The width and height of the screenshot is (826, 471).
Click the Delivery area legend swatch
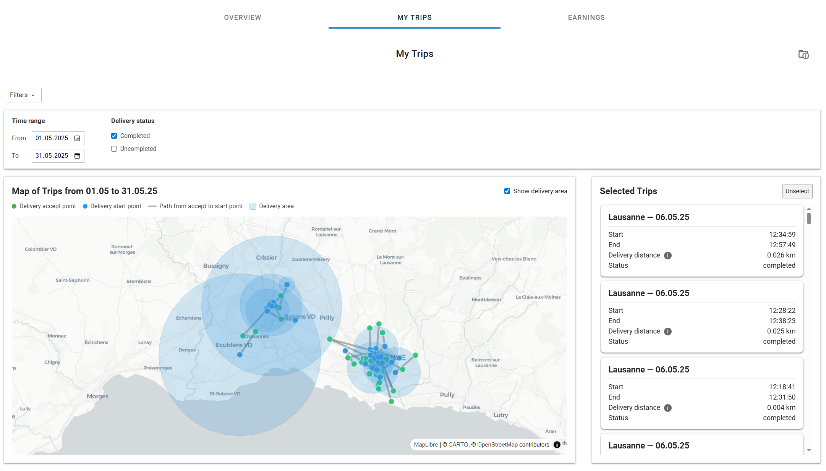click(253, 206)
